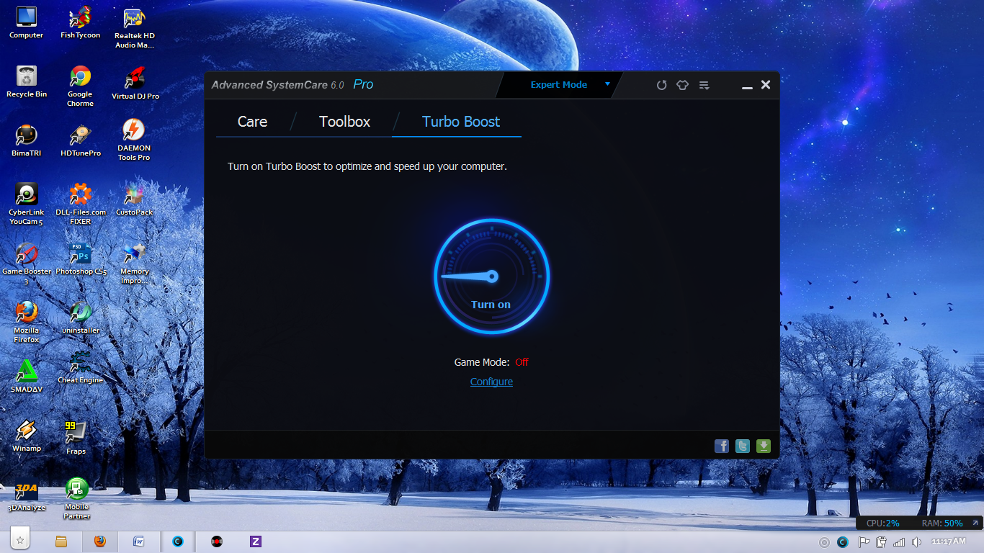Select the FishTycoon desktop icon
The image size is (984, 553).
coord(80,22)
